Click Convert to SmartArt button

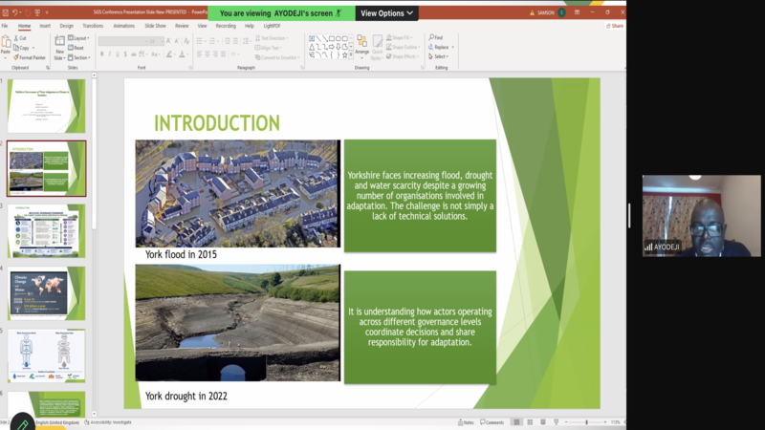tap(276, 57)
